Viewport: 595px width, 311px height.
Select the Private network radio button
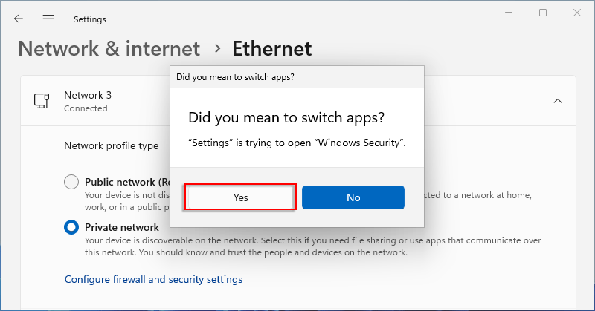coord(71,227)
